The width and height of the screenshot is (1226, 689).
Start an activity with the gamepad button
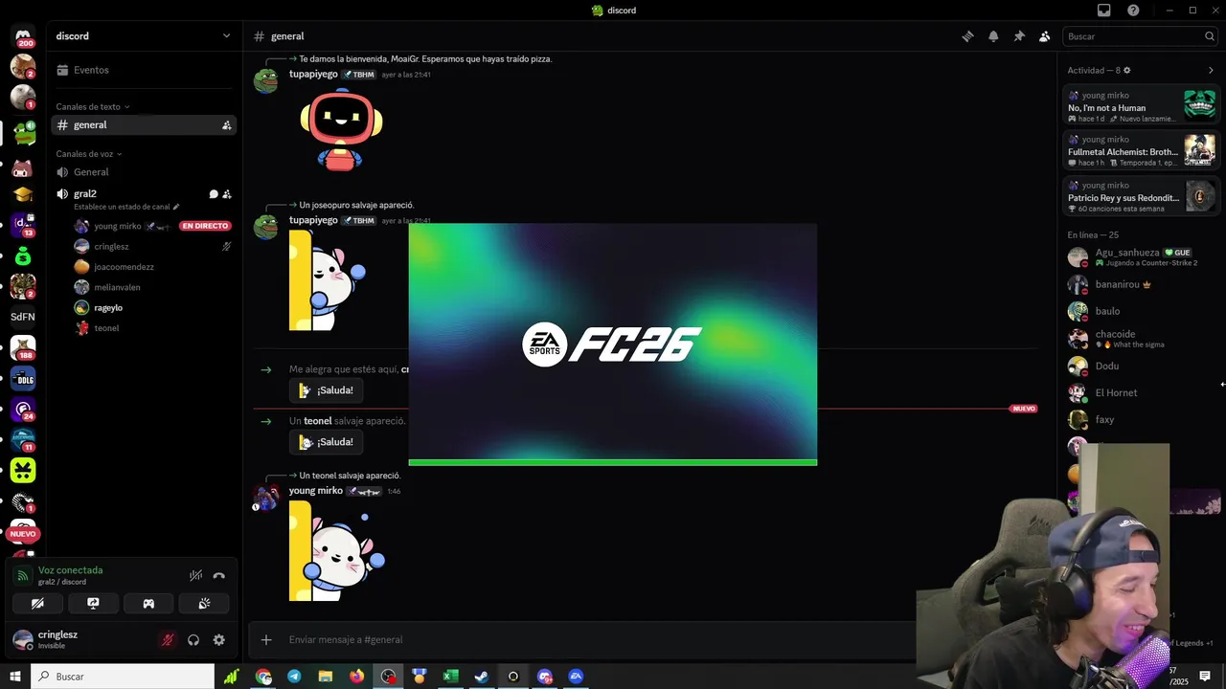(x=148, y=604)
